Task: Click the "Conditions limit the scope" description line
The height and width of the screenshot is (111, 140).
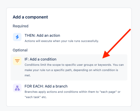Action: [74, 65]
